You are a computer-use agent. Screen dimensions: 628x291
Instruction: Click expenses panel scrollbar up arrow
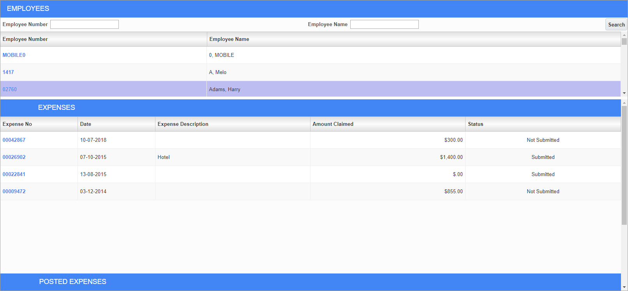624,103
